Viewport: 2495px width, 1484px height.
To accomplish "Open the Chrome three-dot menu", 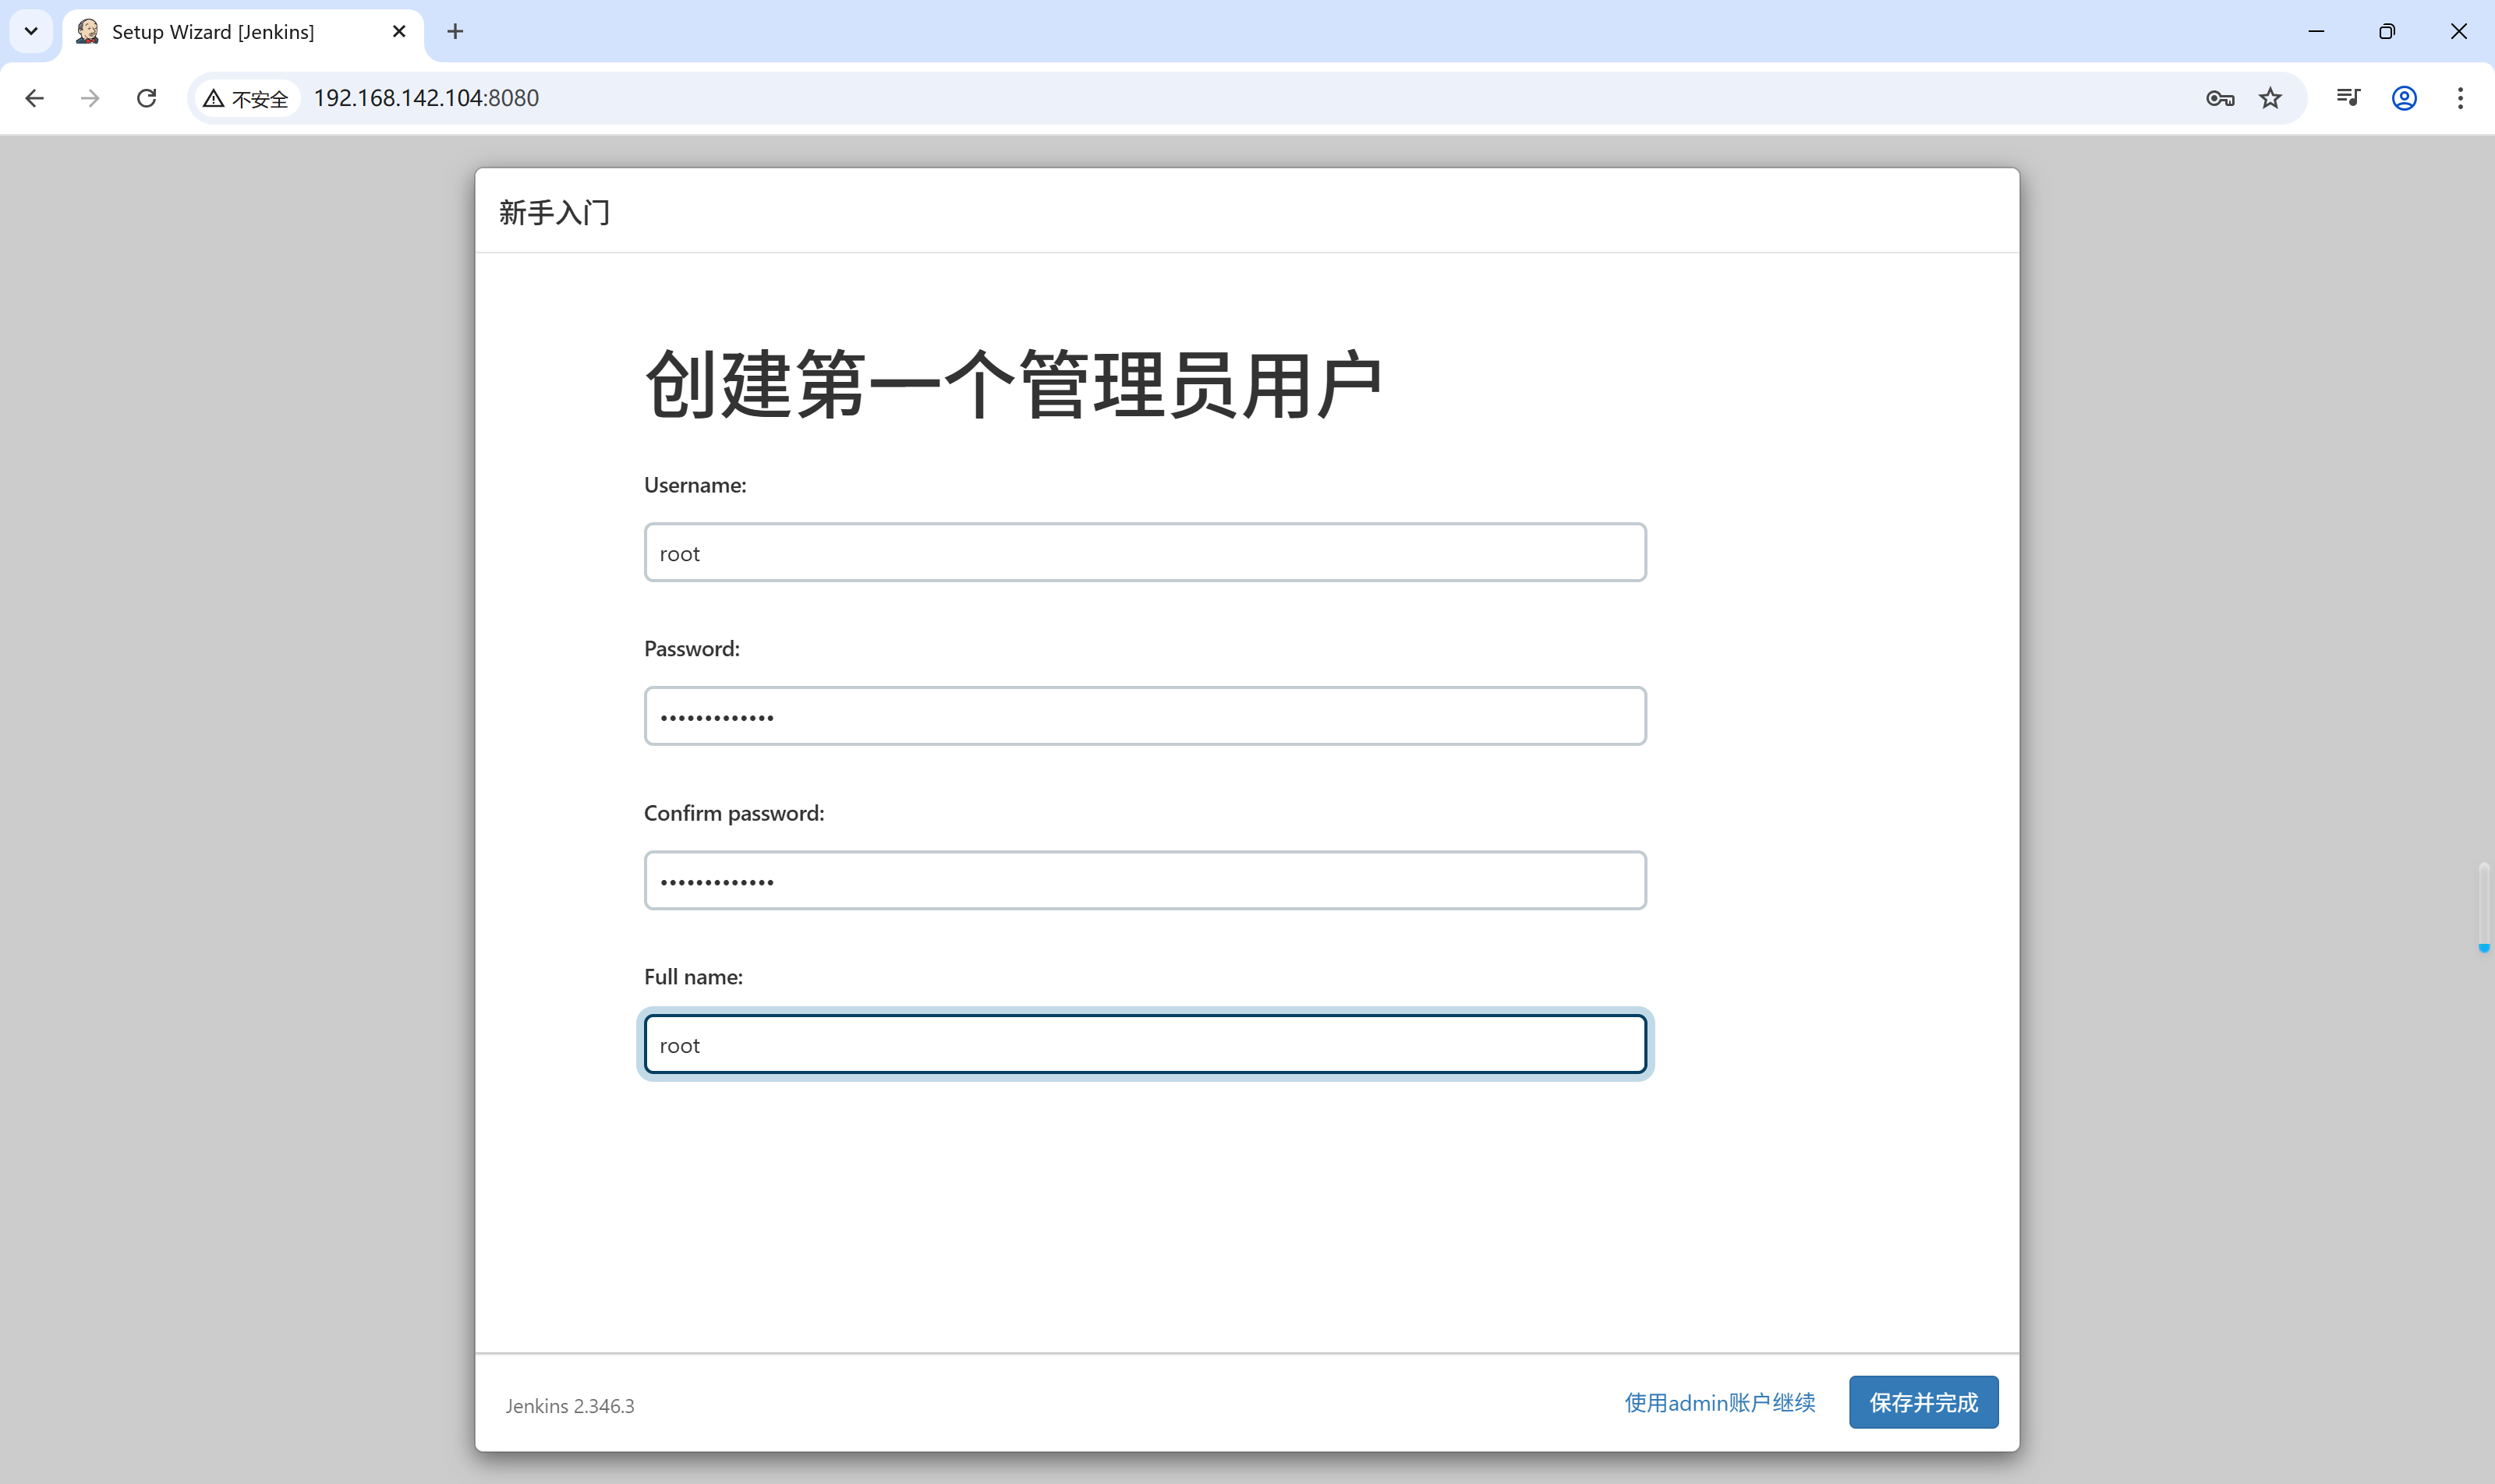I will click(2460, 98).
